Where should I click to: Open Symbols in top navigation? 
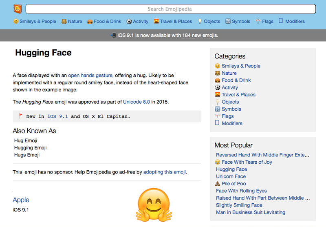point(241,21)
